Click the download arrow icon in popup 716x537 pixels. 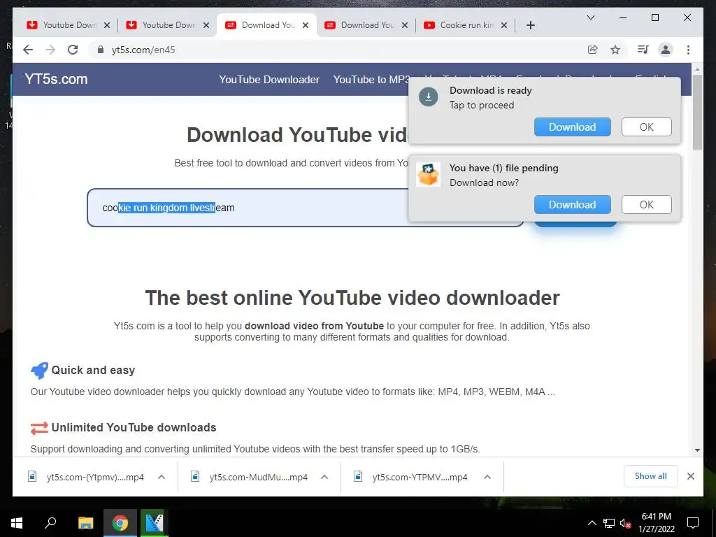tap(429, 96)
